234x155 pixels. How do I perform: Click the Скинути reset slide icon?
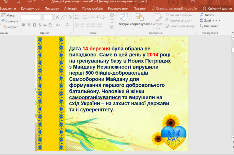4,21
